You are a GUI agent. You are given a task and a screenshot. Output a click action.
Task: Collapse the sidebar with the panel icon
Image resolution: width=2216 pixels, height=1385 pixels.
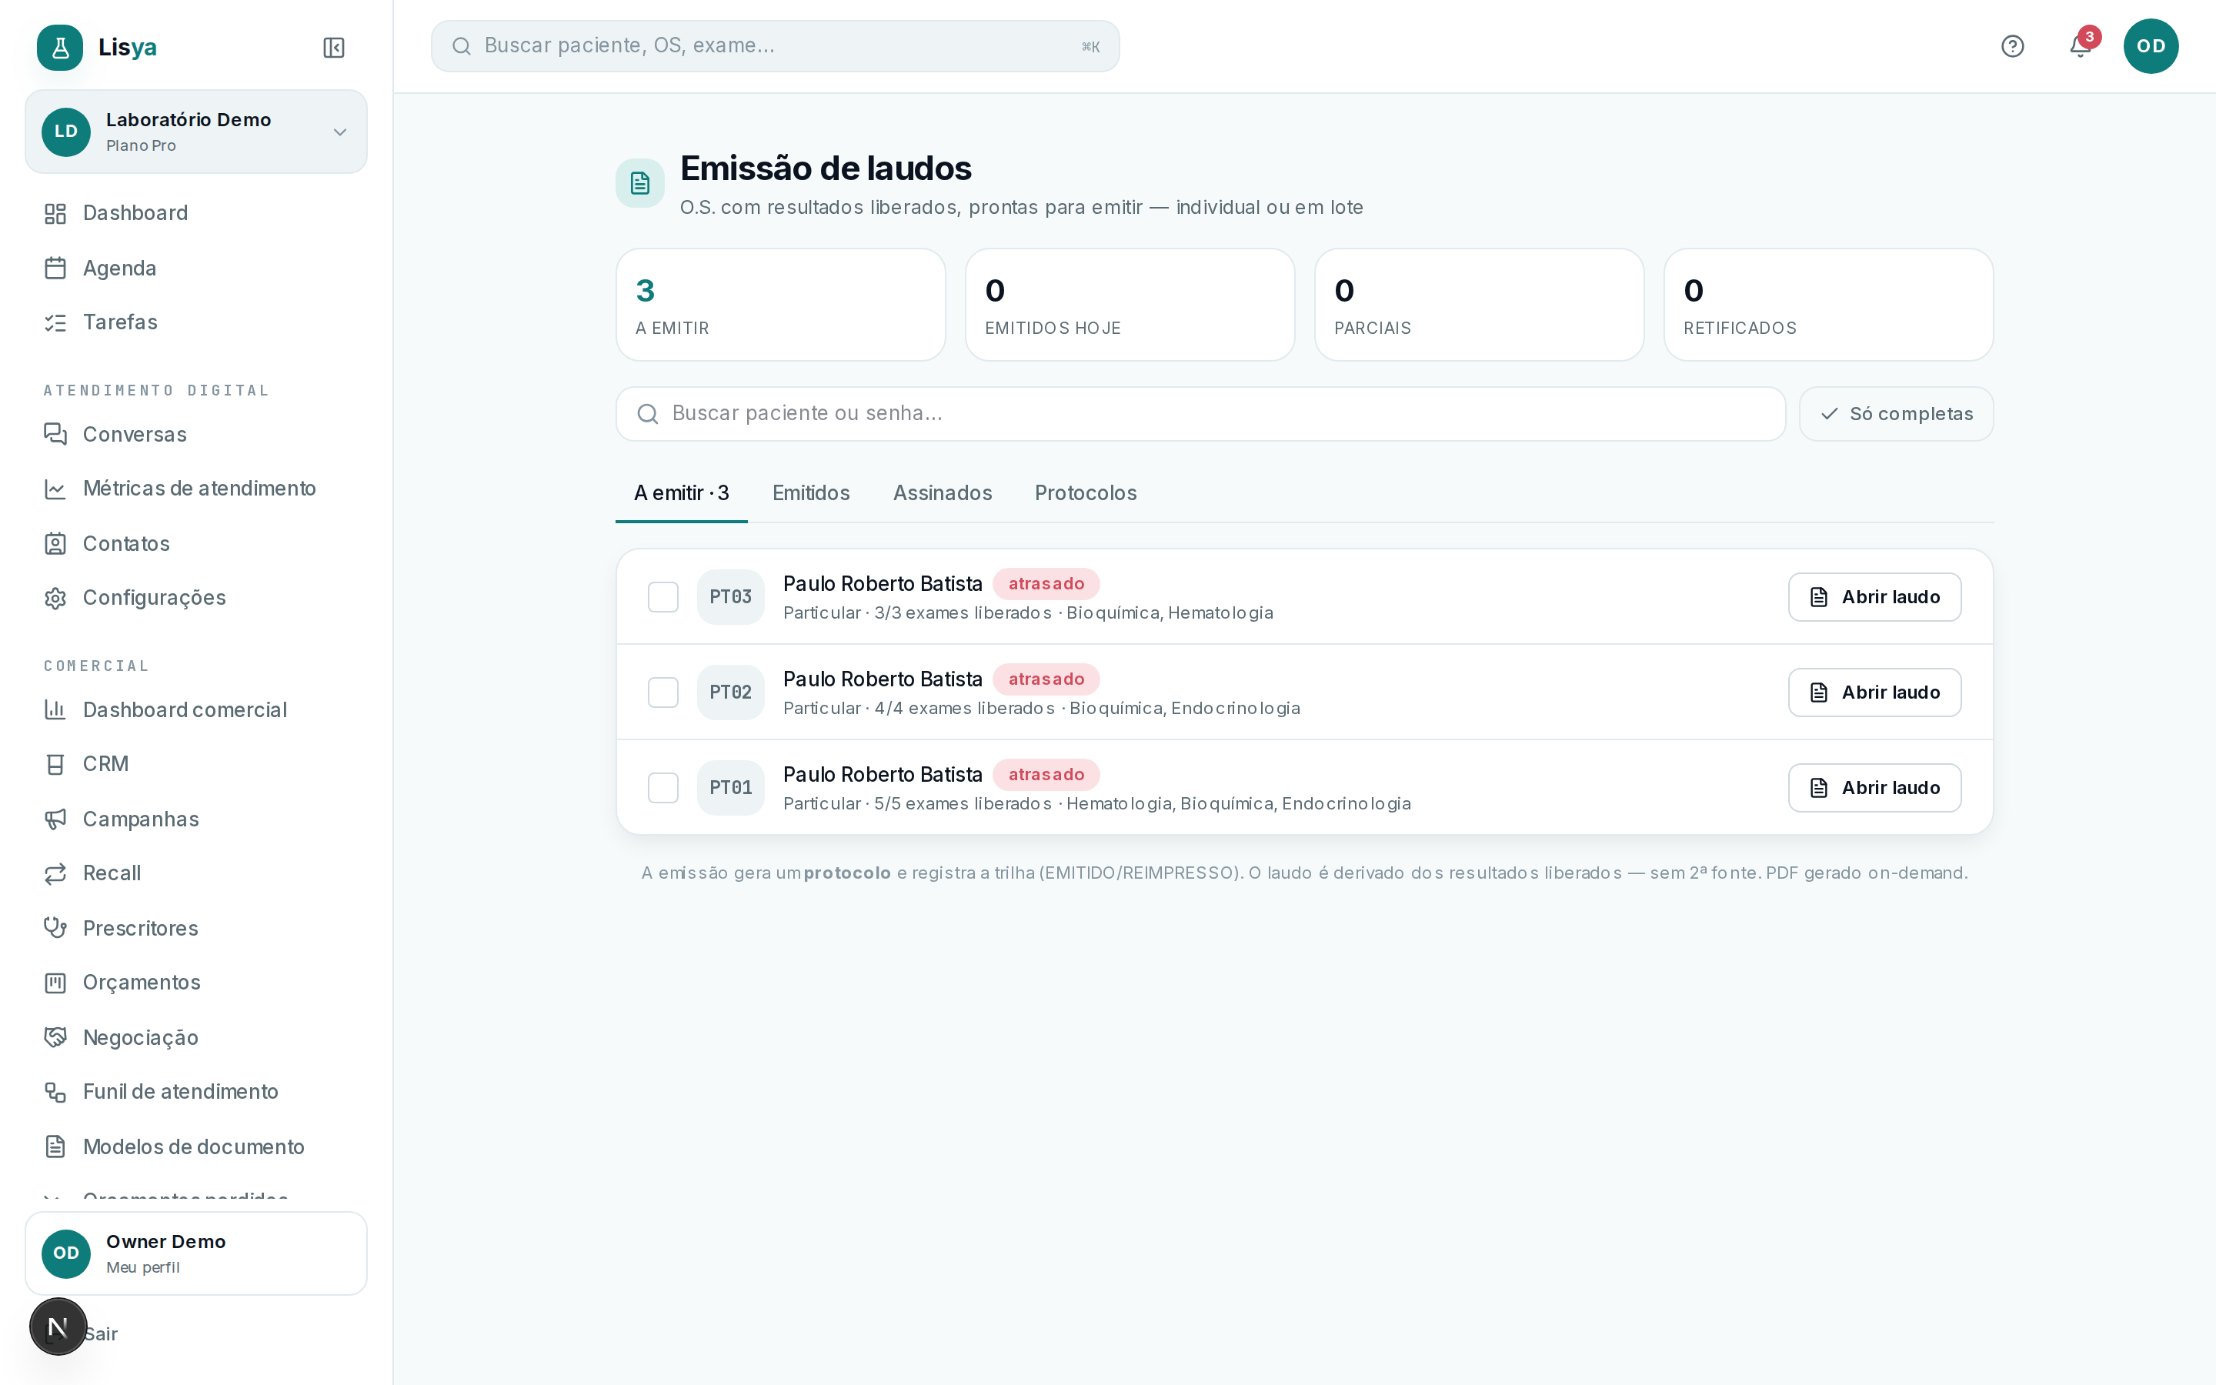pos(333,48)
